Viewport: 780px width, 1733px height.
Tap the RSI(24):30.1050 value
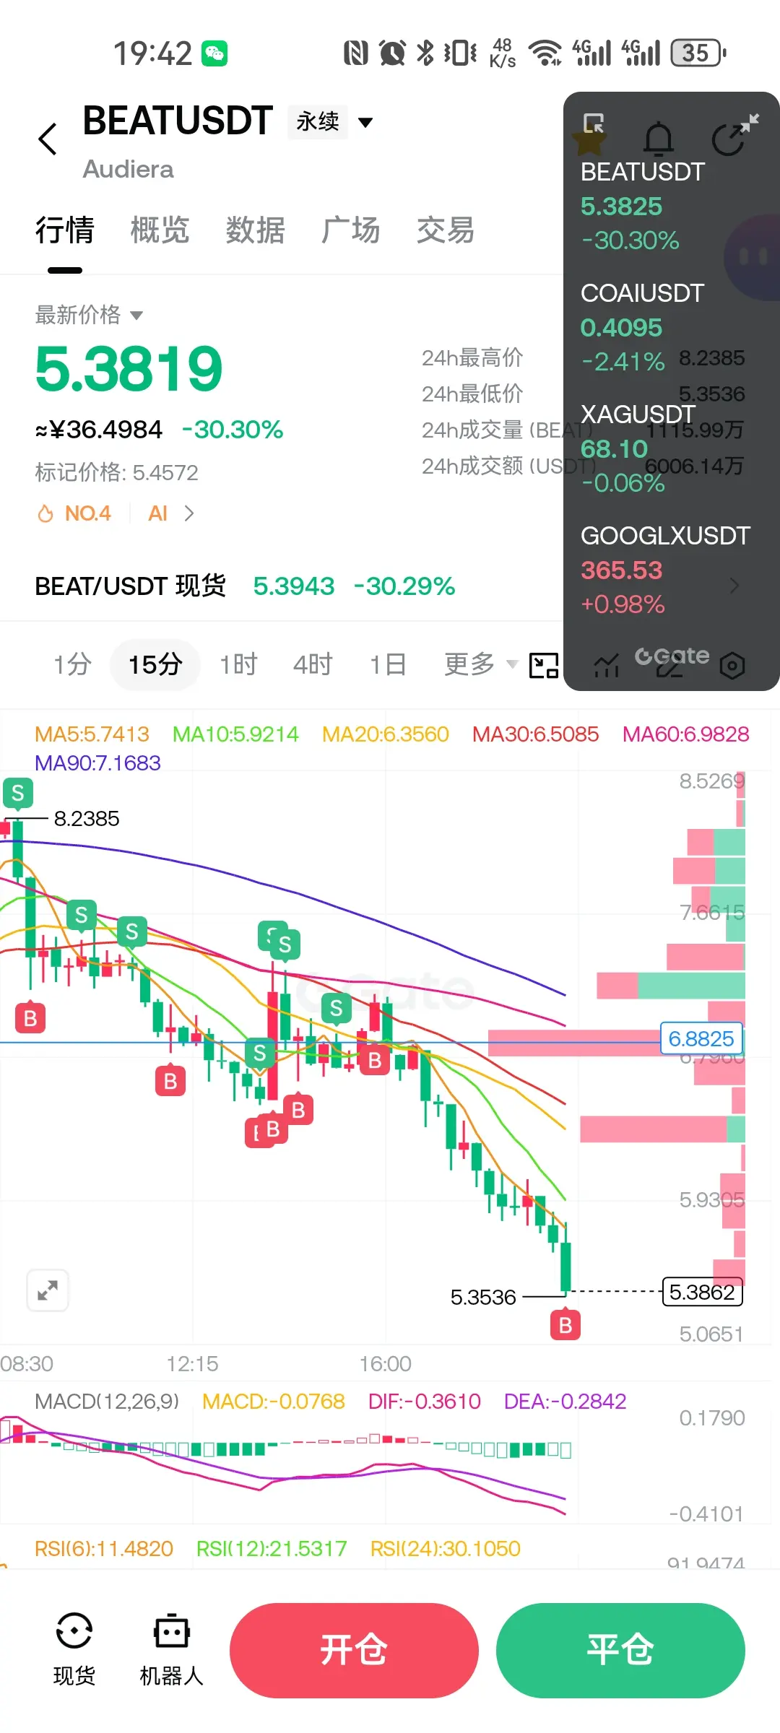446,1549
